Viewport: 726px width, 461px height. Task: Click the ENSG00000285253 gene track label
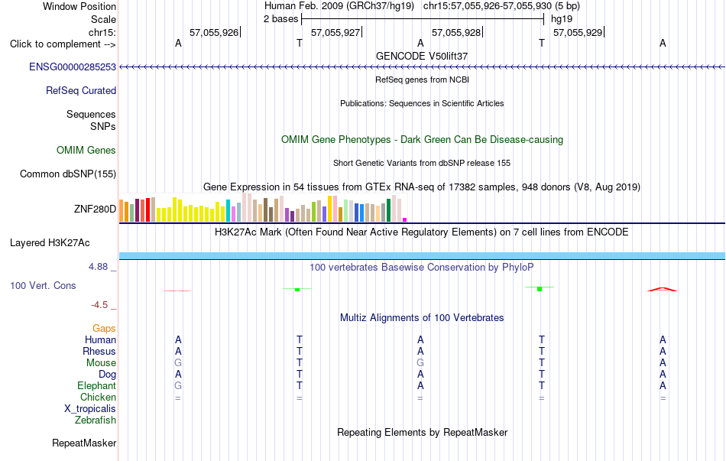click(x=73, y=67)
